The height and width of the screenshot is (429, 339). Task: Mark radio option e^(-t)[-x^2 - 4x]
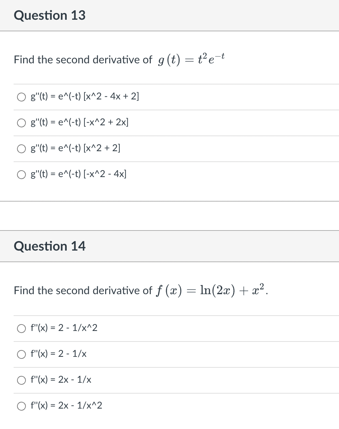pyautogui.click(x=21, y=175)
